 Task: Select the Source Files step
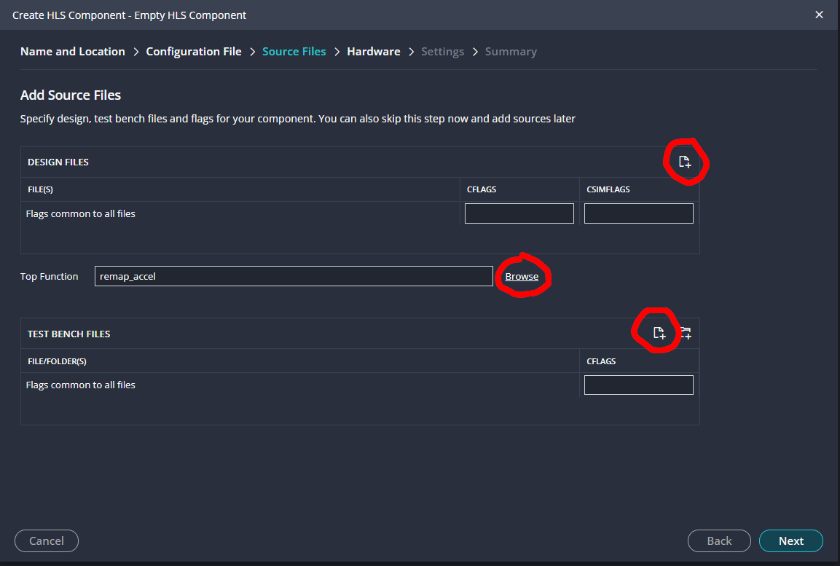[x=294, y=52]
